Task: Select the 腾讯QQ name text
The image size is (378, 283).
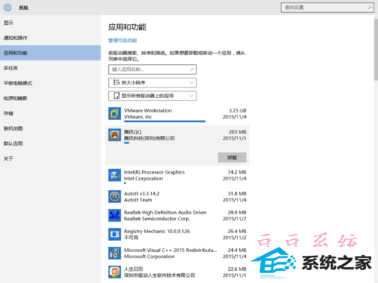Action: tap(132, 132)
